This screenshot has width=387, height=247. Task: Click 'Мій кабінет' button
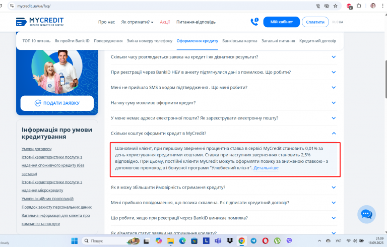pyautogui.click(x=281, y=22)
